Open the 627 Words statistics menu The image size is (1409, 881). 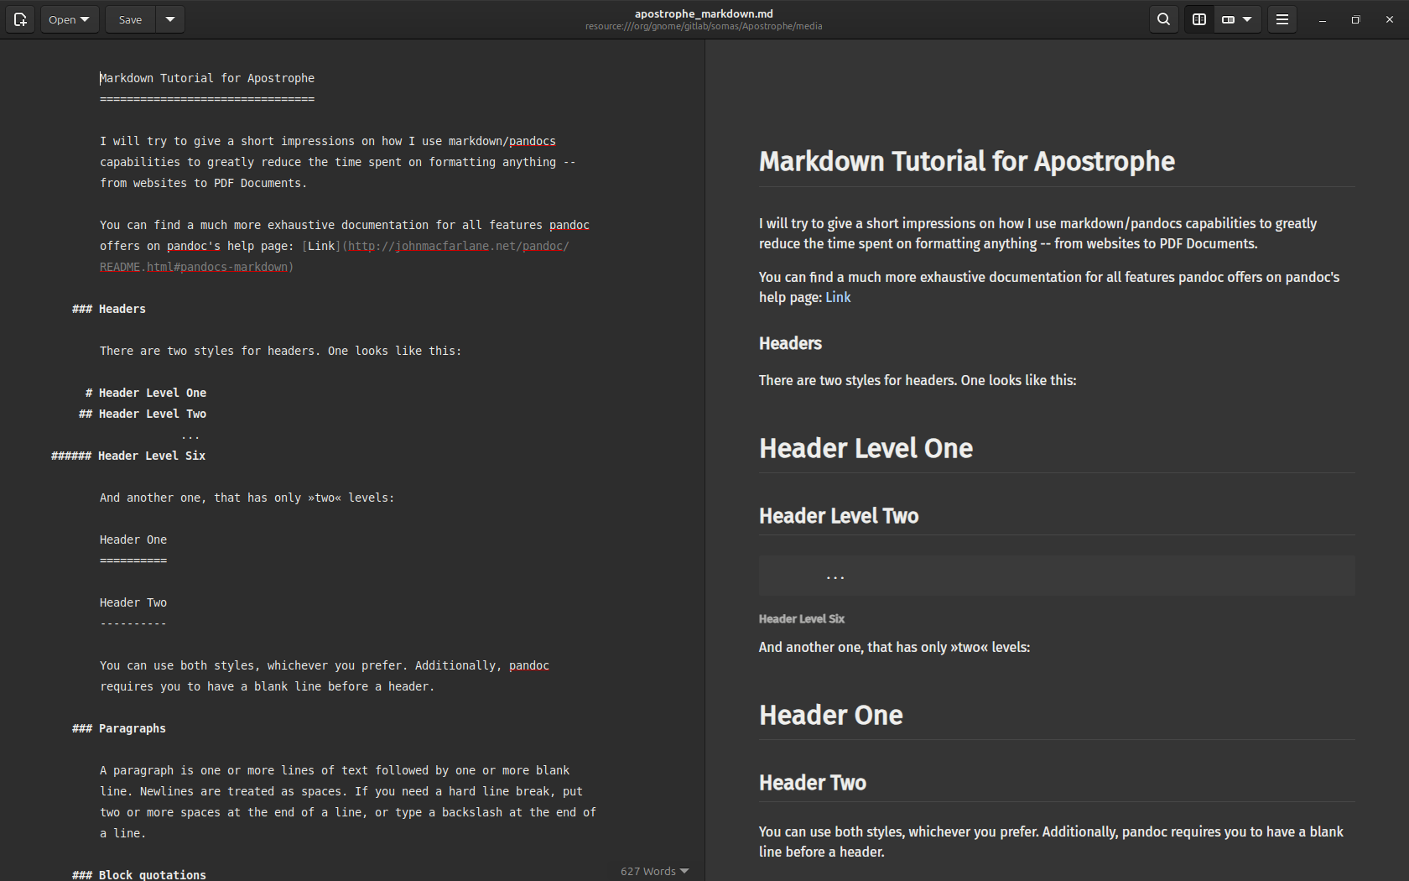point(654,871)
